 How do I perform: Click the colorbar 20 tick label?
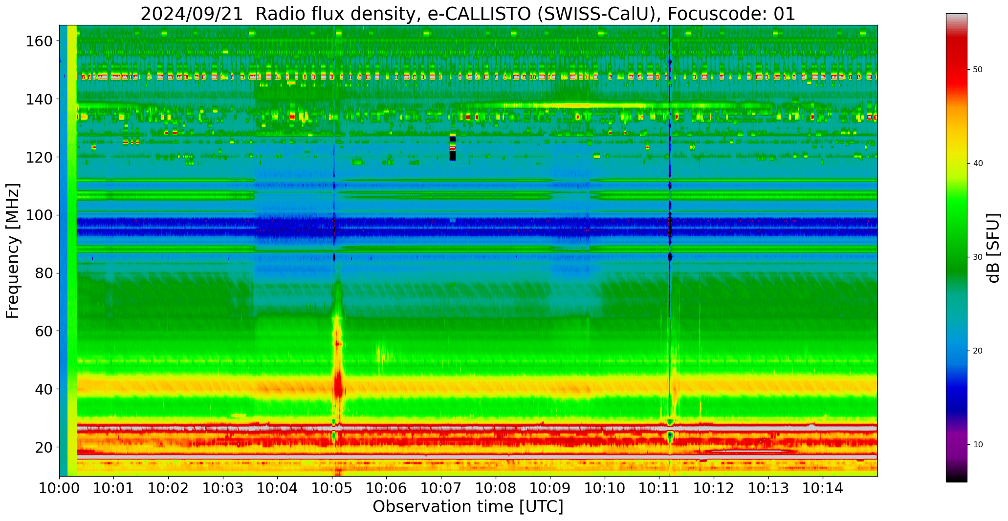978,351
